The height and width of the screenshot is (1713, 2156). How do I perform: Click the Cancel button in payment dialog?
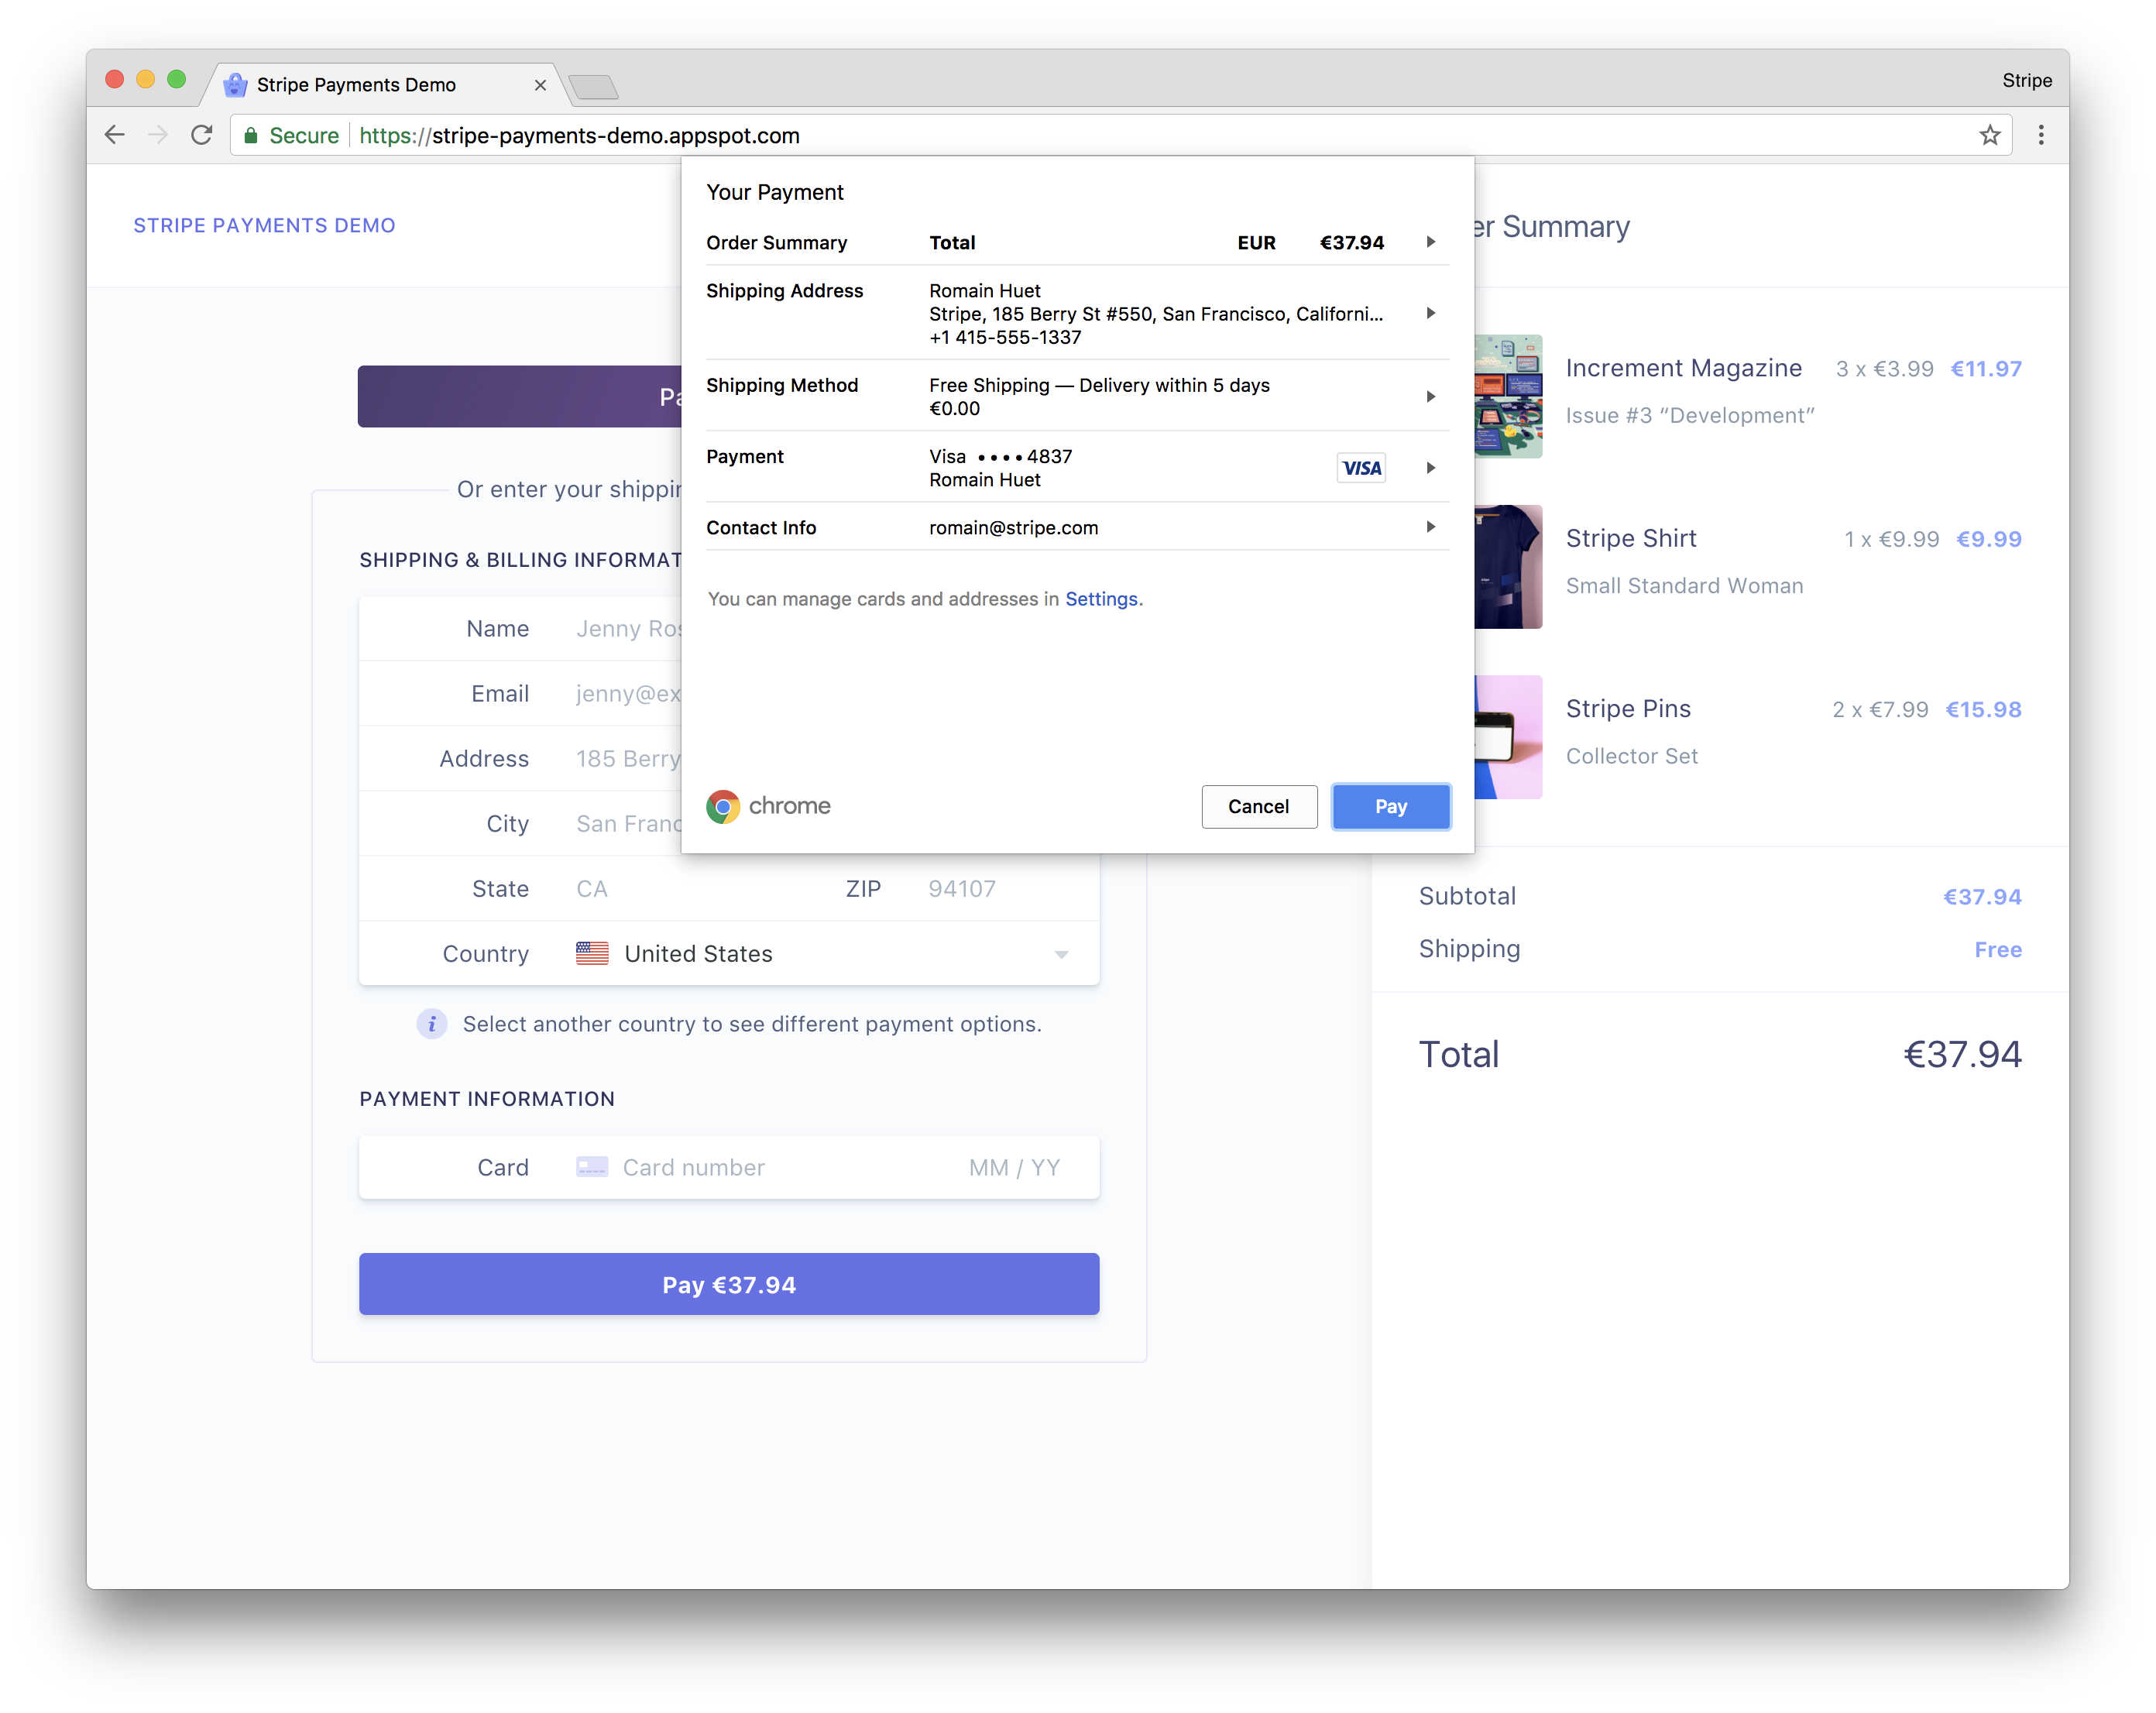[x=1258, y=807]
